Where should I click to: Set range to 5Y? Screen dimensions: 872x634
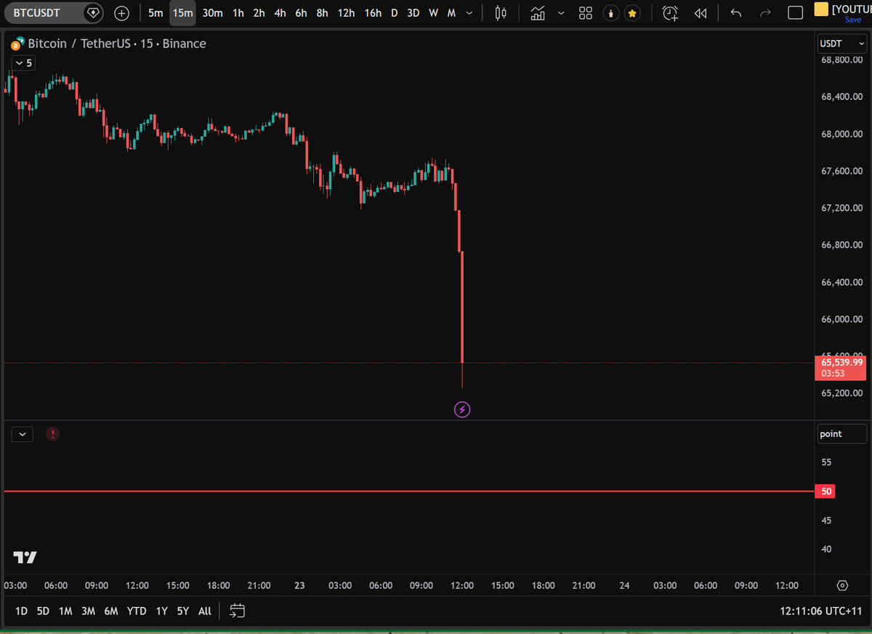(183, 611)
